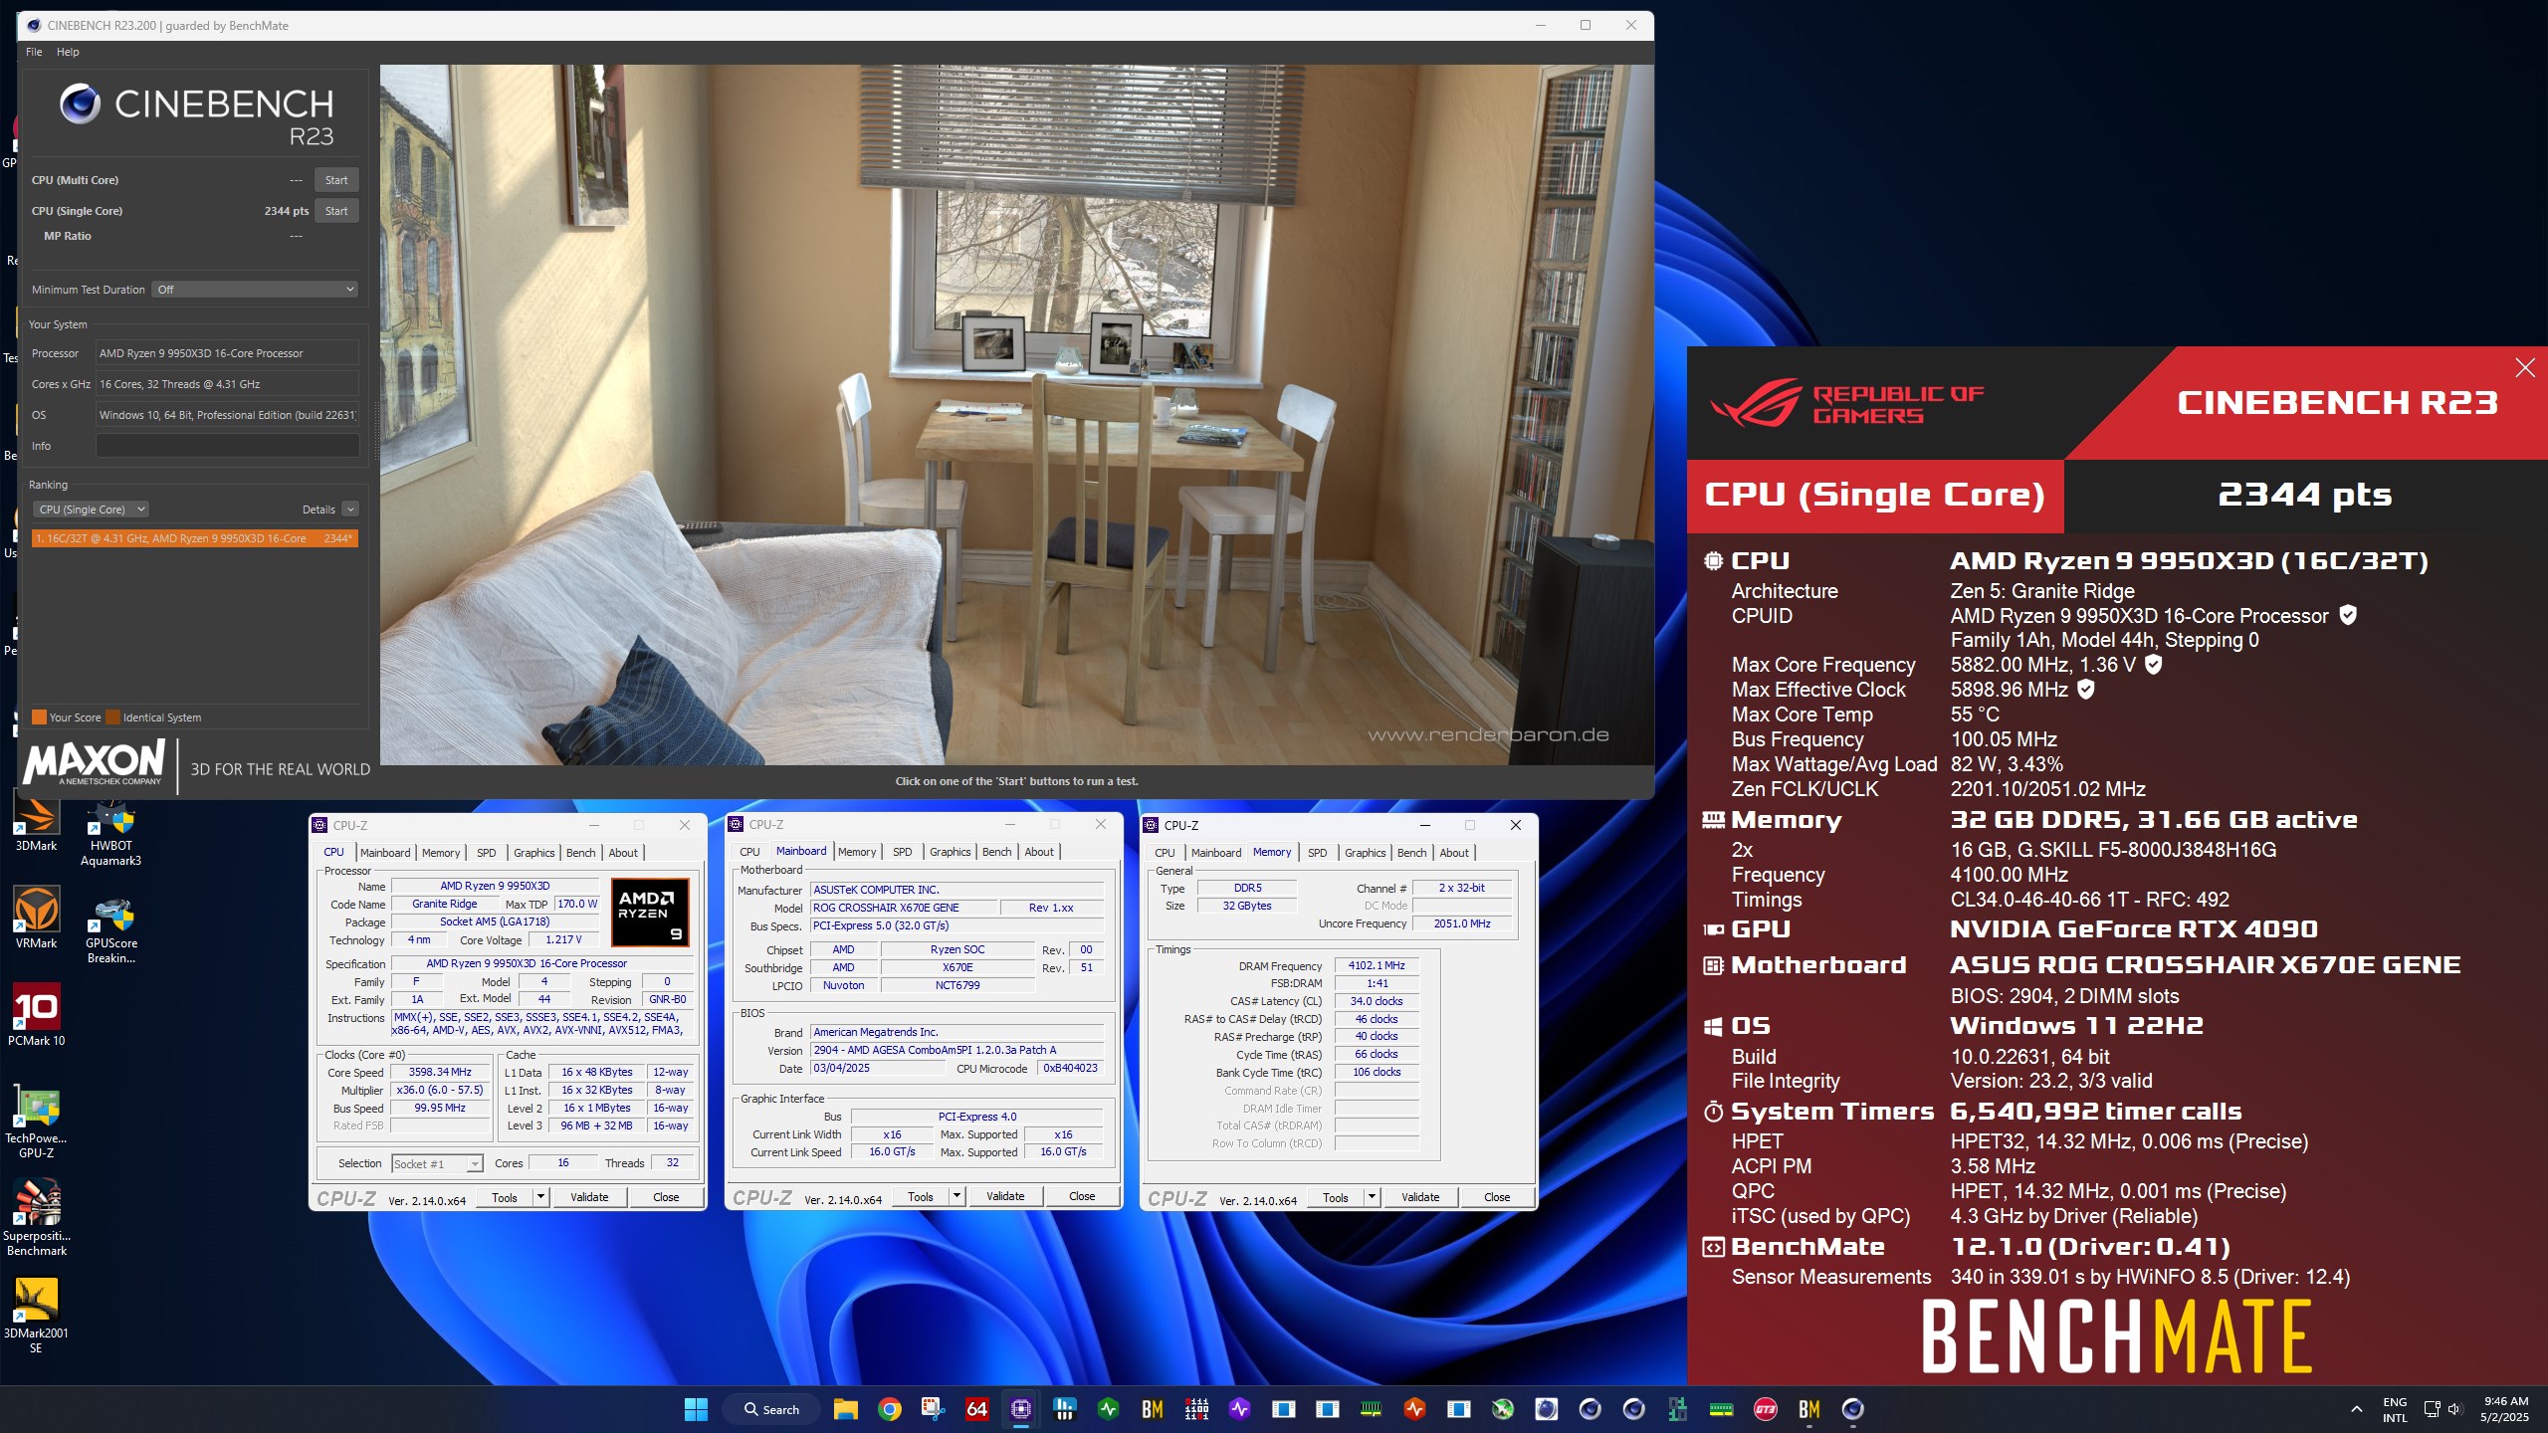Screen dimensions: 2548x1433
Task: Click Tools button in the left CPU-Z window
Action: tap(505, 1197)
